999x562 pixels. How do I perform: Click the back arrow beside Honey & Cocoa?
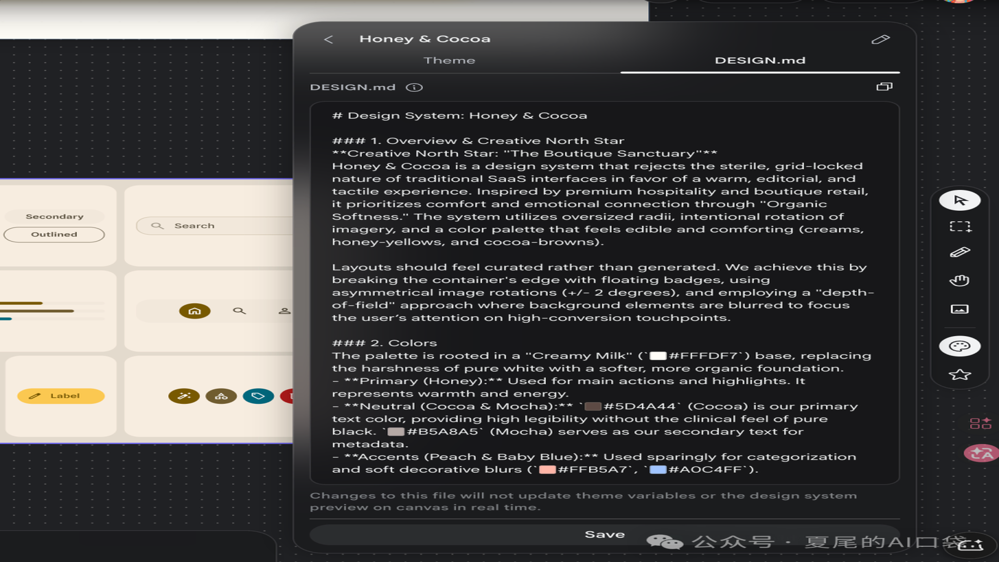pyautogui.click(x=328, y=40)
